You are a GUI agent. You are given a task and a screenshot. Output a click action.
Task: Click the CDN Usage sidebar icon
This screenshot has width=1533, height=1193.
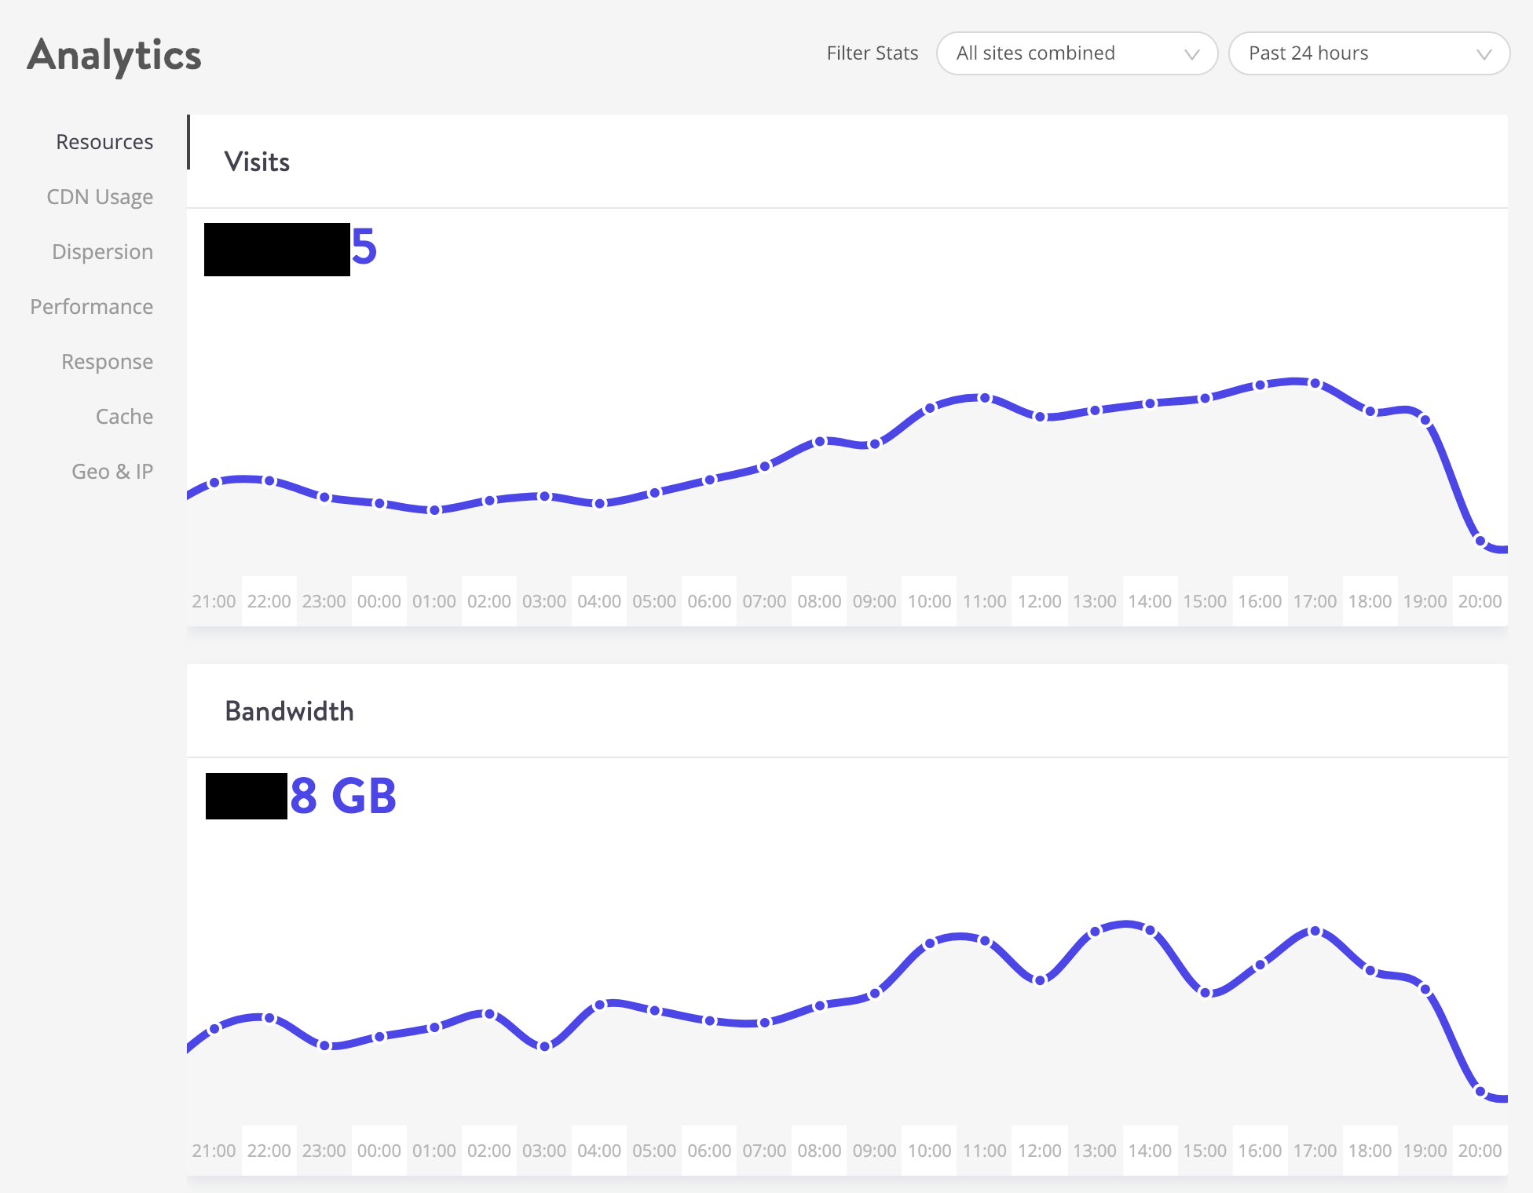tap(100, 195)
